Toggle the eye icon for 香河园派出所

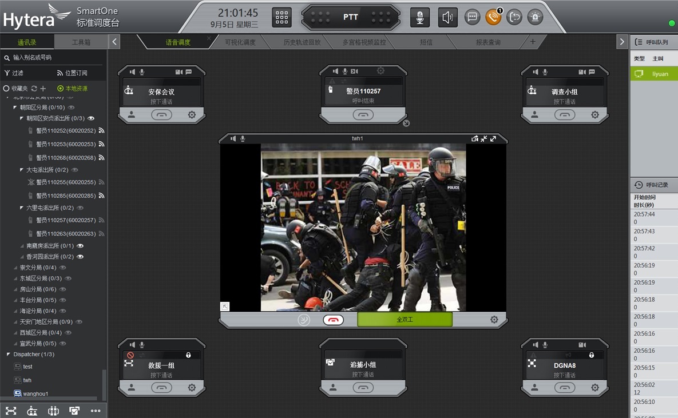[x=80, y=256]
